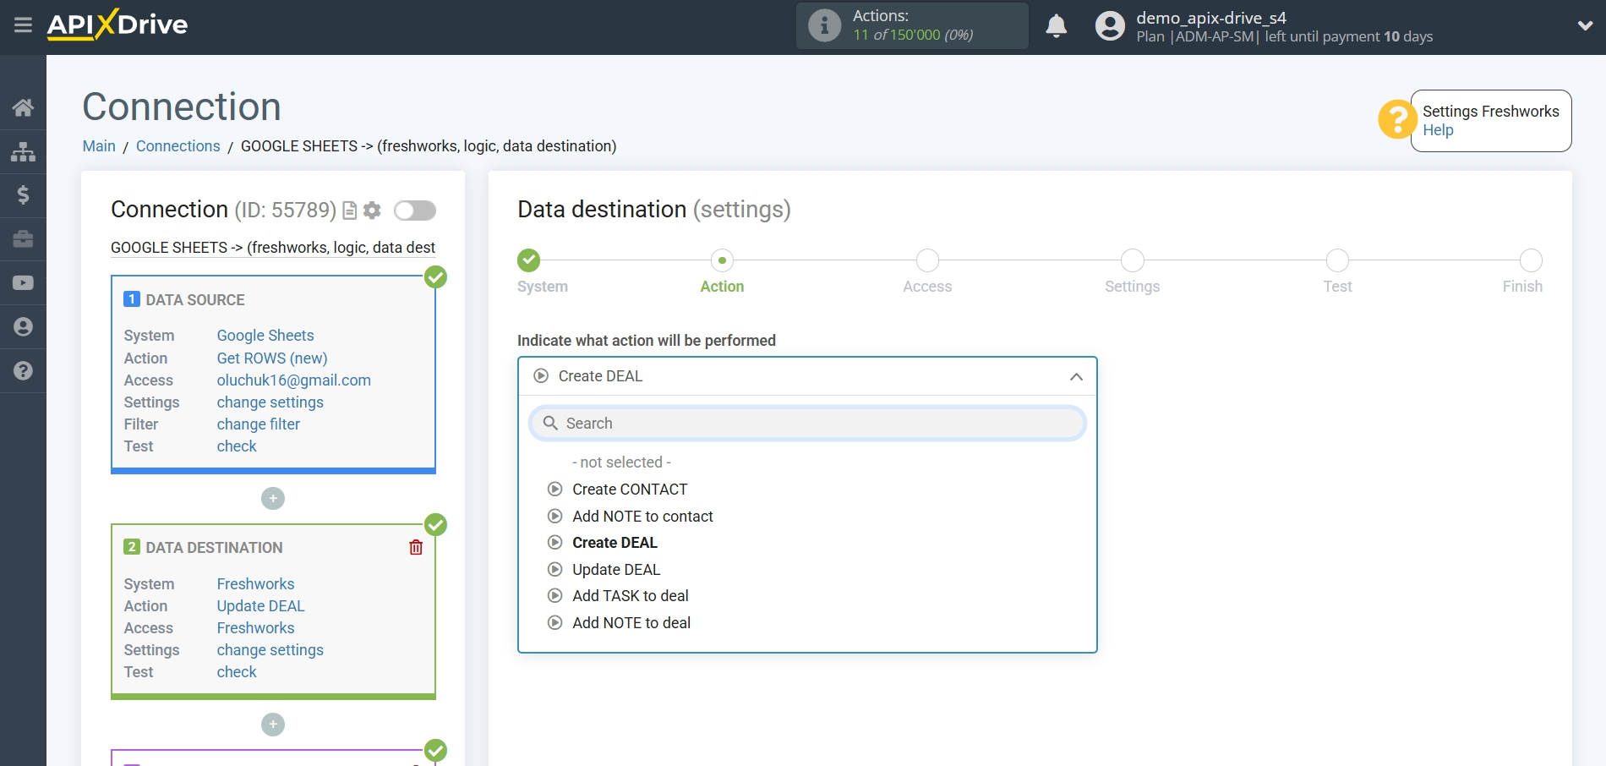
Task: Click Freshworks system link in Data Destination
Action: [255, 584]
